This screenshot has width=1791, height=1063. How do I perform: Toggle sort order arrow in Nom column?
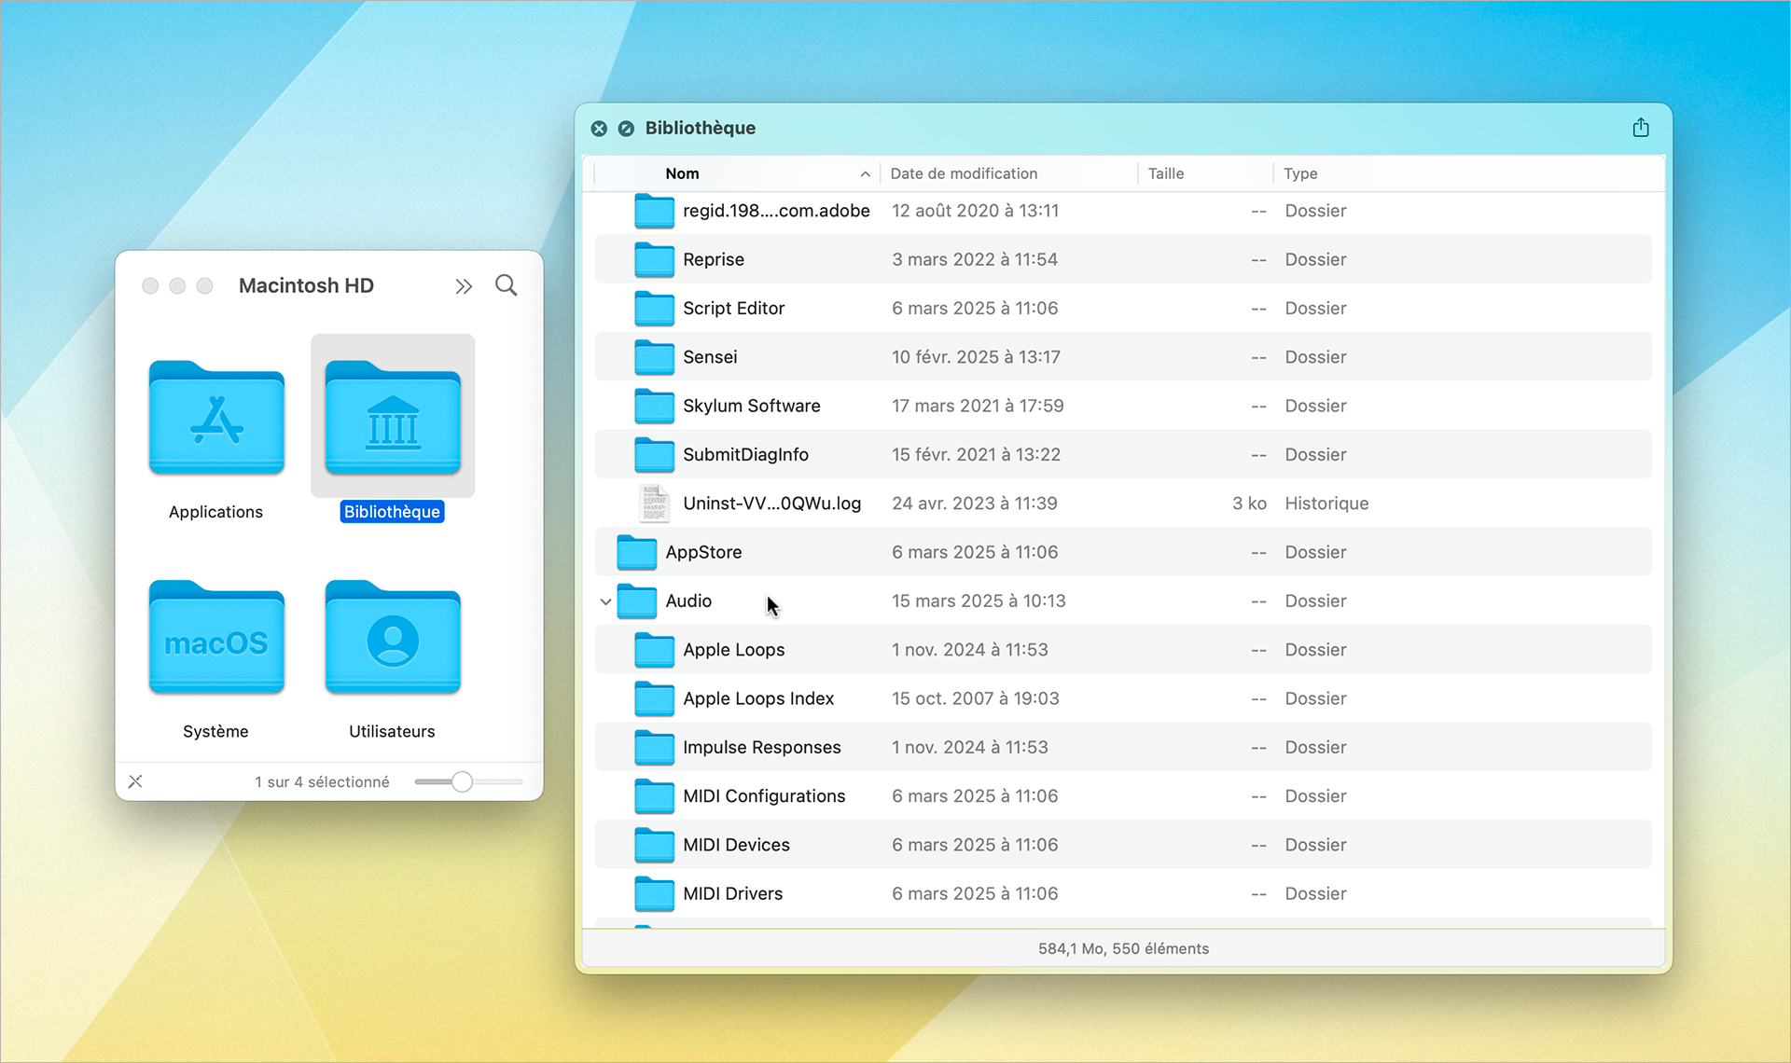click(x=865, y=174)
